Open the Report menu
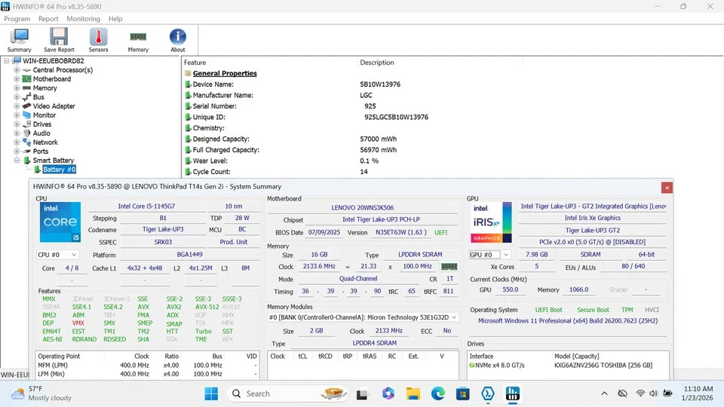This screenshot has width=724, height=407. [48, 18]
